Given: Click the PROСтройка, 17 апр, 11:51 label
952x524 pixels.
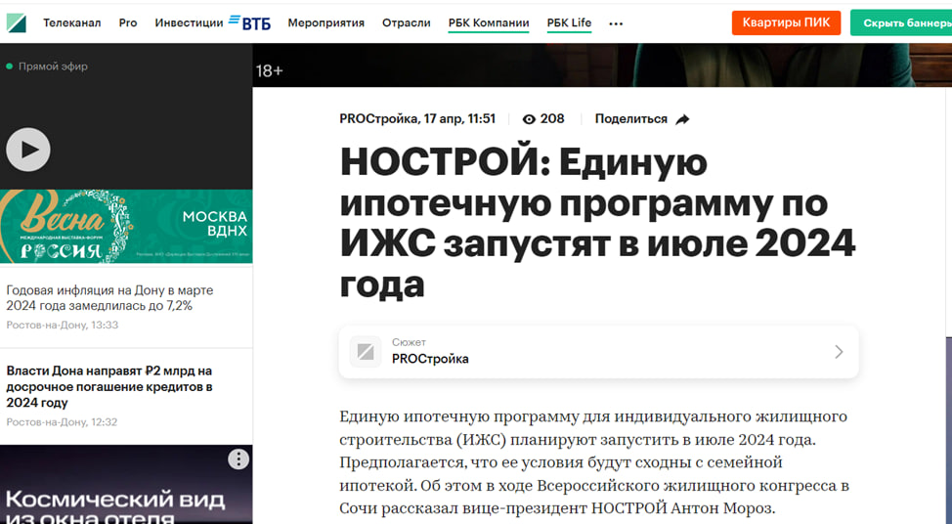Looking at the screenshot, I should pos(417,119).
